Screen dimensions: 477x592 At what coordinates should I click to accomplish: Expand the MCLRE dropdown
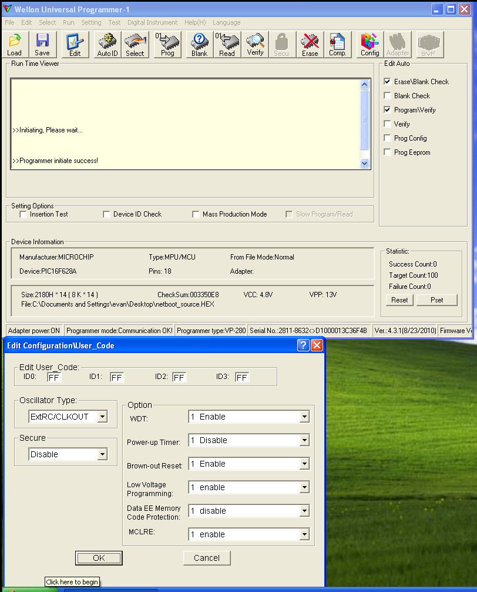(304, 534)
